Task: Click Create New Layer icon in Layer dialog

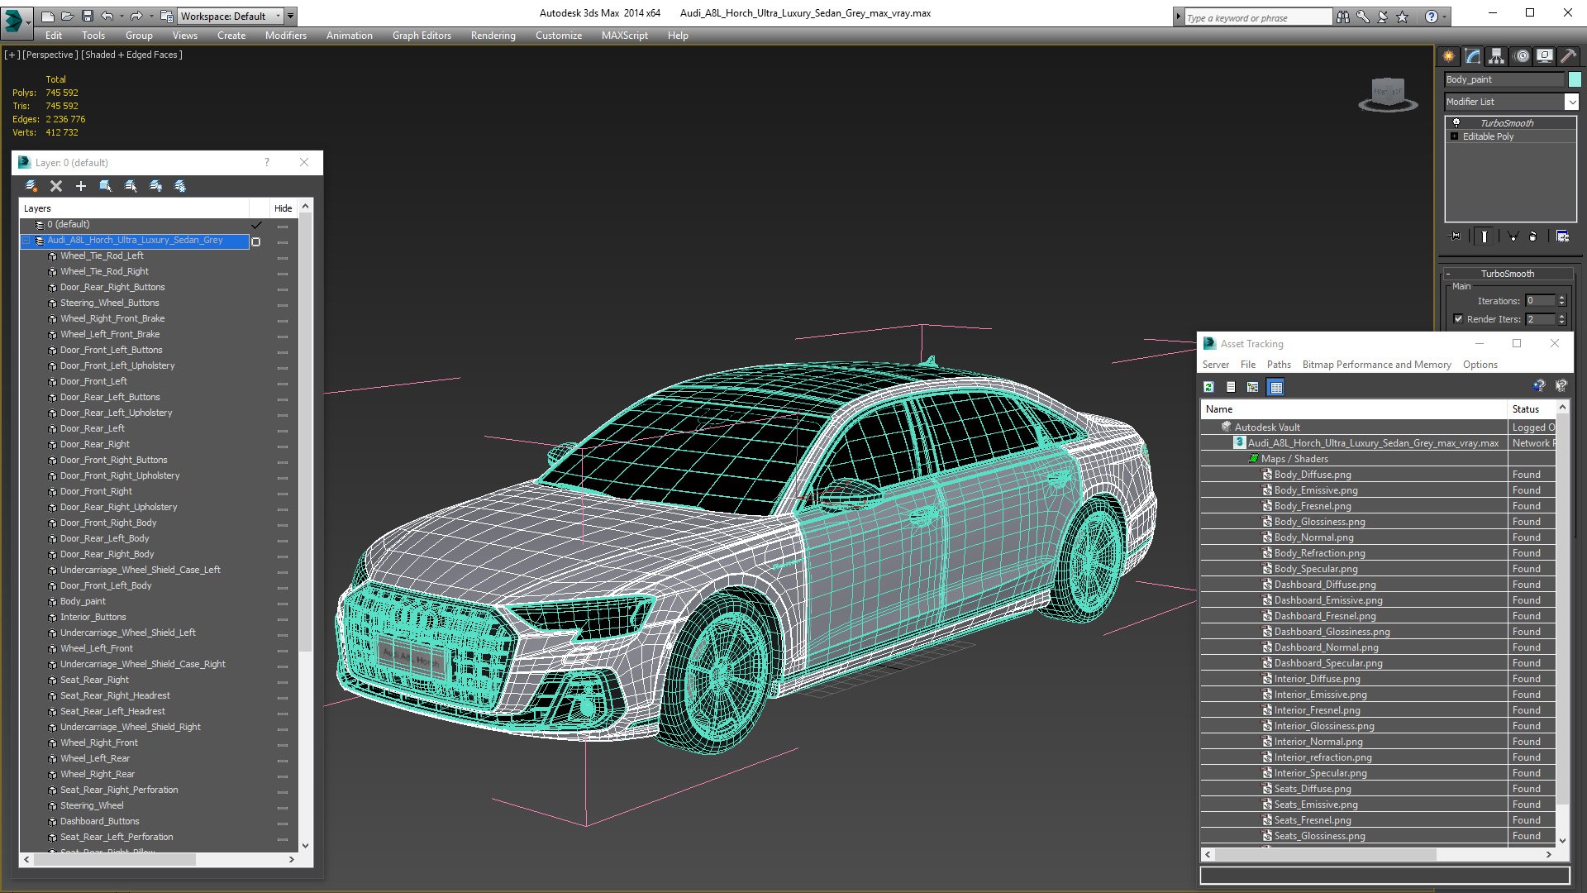Action: click(x=31, y=186)
